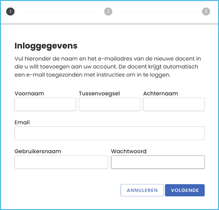Click the instruction paragraph about the new docent

click(x=108, y=67)
